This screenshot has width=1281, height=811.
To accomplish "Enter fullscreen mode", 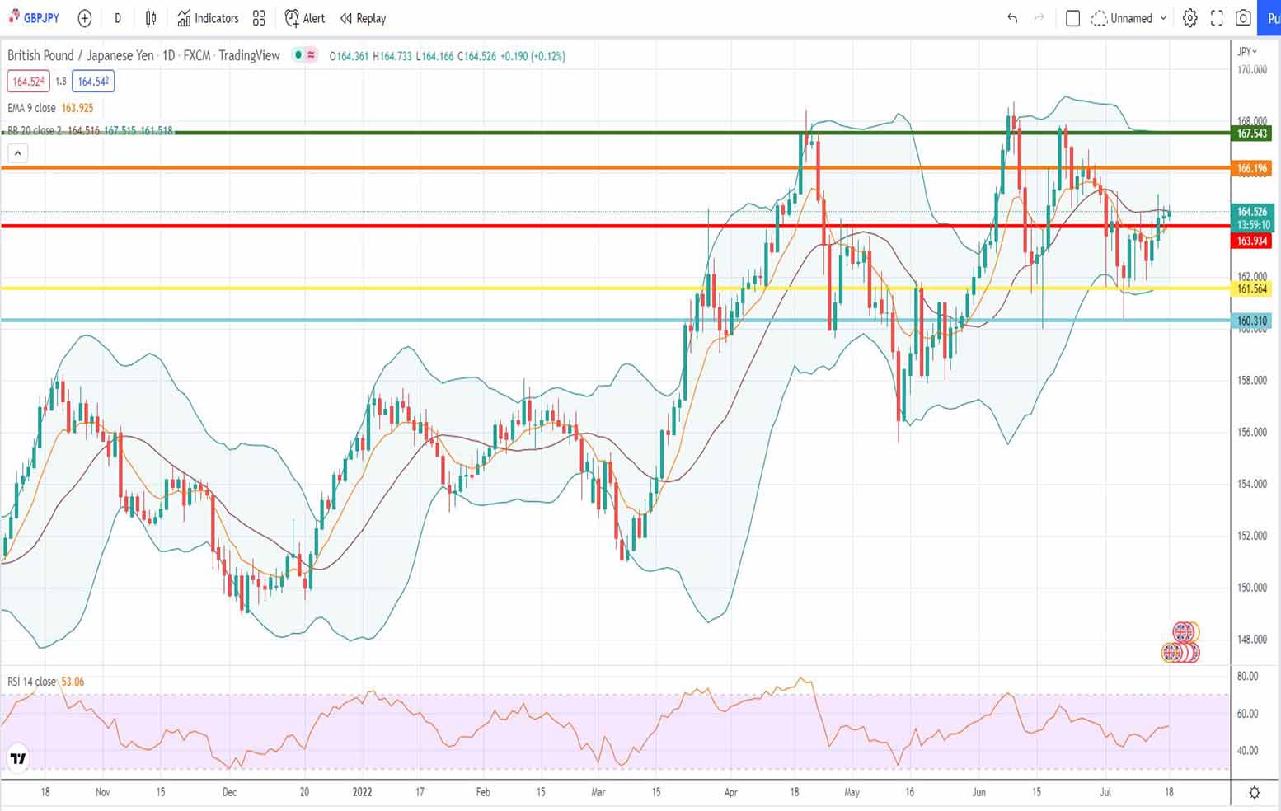I will (x=1217, y=18).
